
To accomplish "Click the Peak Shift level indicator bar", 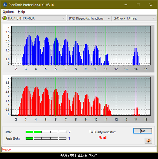I will (46, 139).
